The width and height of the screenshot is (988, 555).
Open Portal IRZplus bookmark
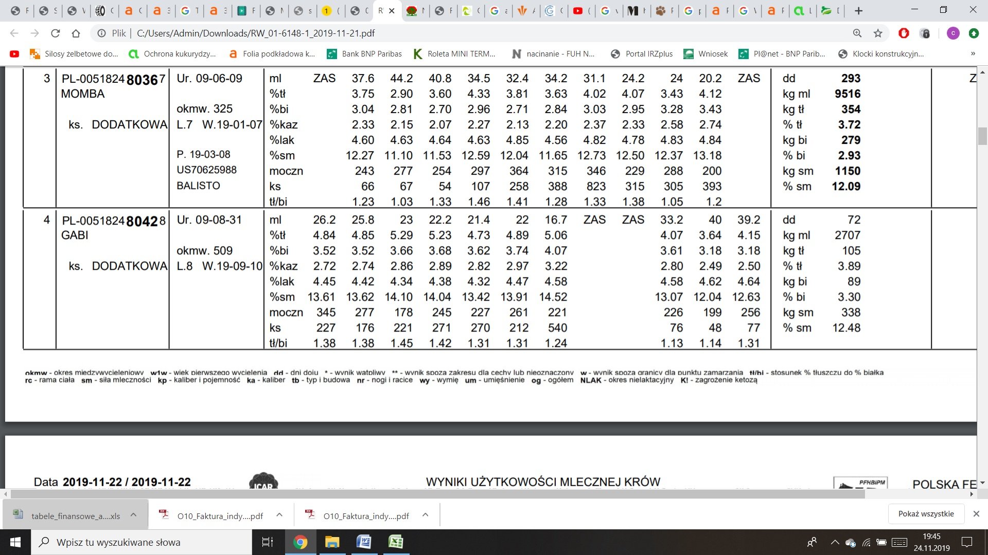click(642, 53)
